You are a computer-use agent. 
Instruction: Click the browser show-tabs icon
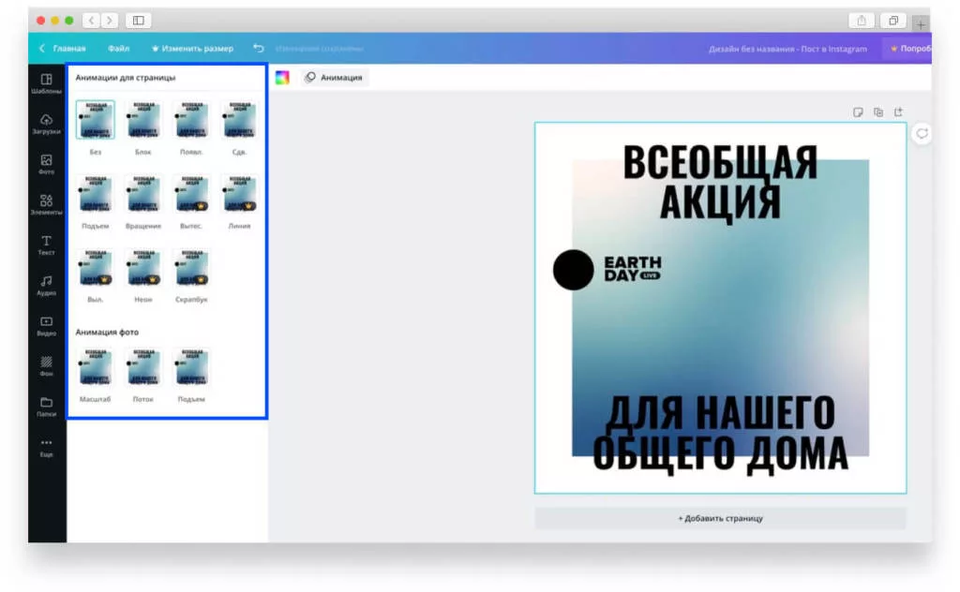coord(893,21)
